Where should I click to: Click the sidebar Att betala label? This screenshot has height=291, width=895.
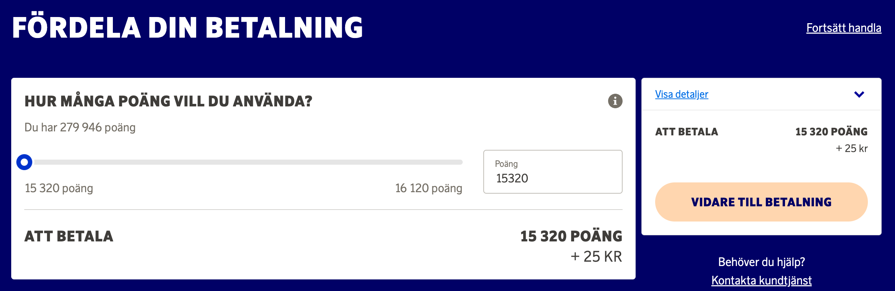[686, 132]
